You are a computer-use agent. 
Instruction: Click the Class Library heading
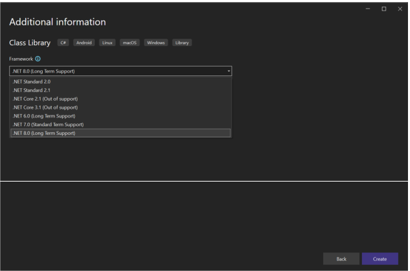click(30, 43)
